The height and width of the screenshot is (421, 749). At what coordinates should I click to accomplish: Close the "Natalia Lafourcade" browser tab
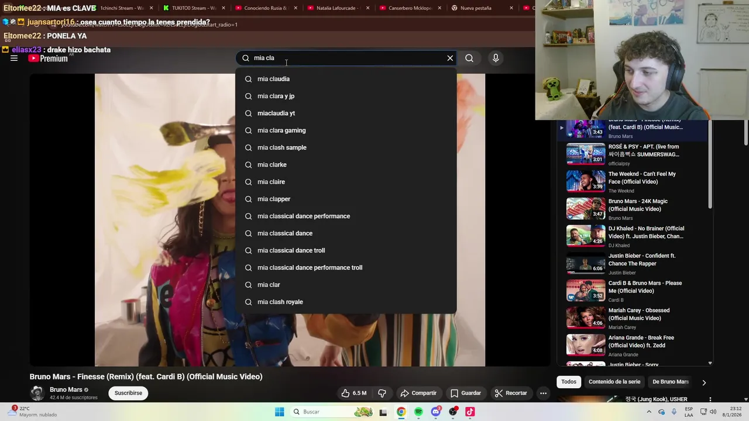[x=367, y=8]
